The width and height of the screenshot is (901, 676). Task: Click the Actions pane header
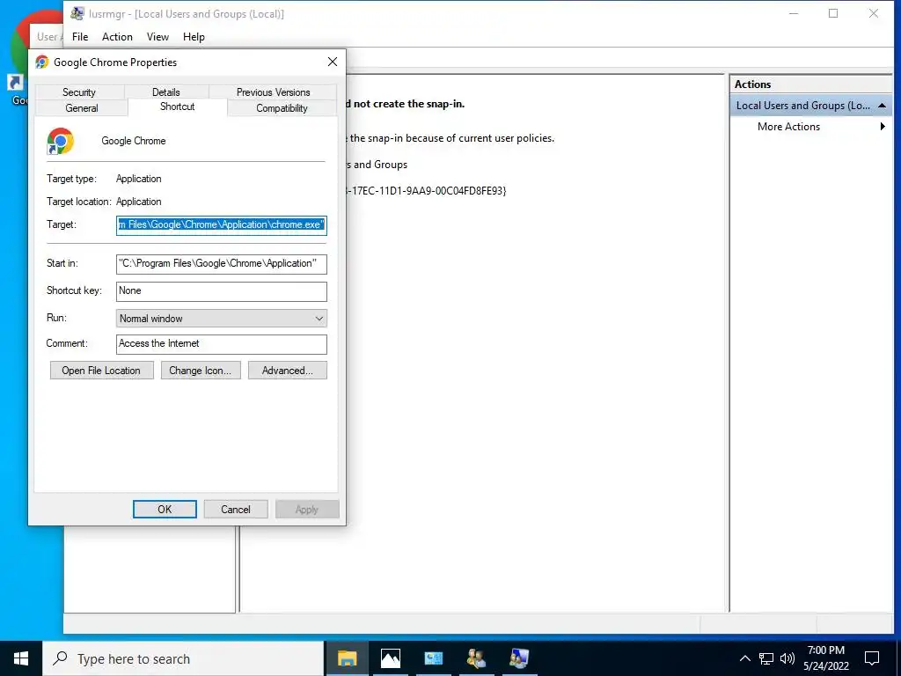click(810, 84)
